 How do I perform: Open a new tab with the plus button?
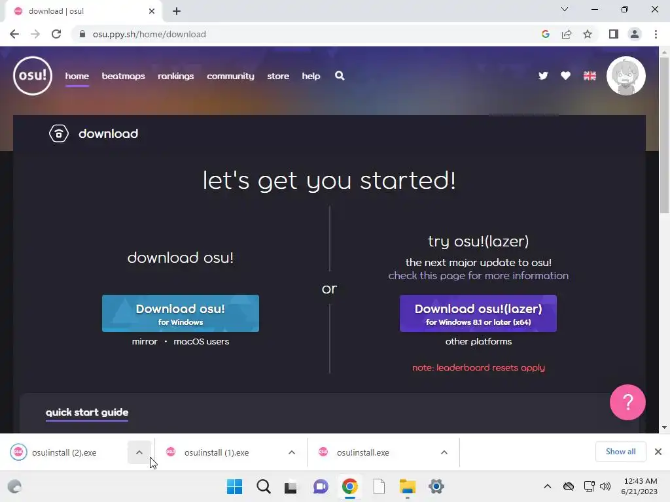(177, 11)
